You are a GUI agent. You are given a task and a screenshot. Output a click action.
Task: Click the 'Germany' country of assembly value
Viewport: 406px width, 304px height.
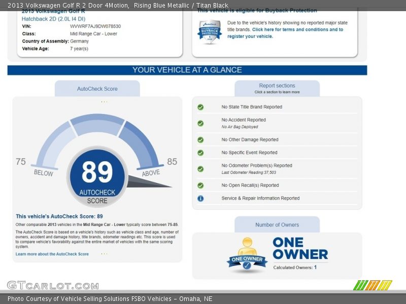point(79,41)
